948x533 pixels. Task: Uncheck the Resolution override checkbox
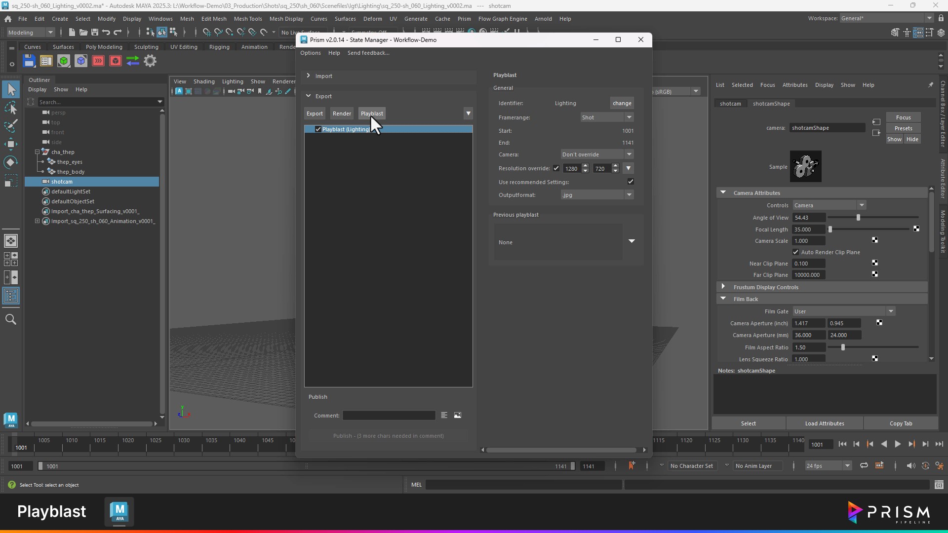556,168
